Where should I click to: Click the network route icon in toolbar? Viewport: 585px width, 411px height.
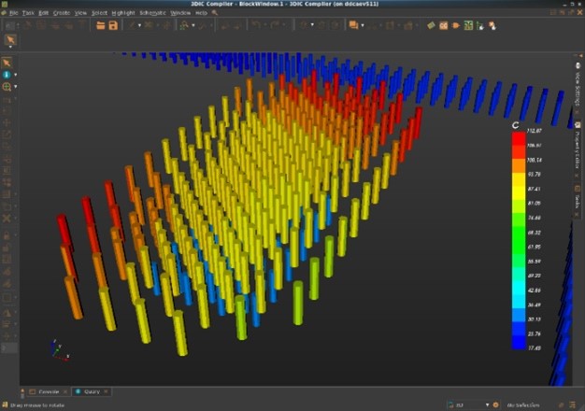click(184, 25)
